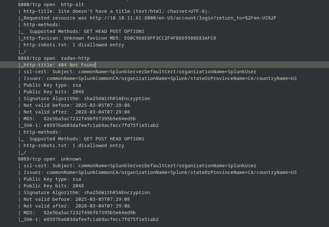Click the "8088/tcp open radan-http" line

(54, 58)
